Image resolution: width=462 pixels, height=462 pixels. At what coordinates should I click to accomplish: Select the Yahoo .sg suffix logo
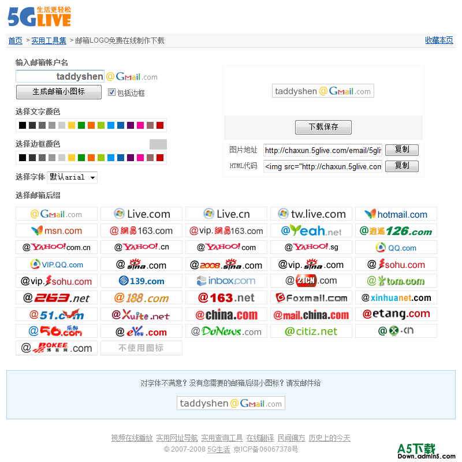tap(311, 248)
